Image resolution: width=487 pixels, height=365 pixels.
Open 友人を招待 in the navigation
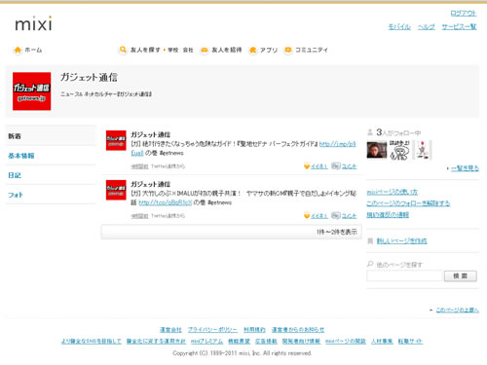[x=227, y=50]
